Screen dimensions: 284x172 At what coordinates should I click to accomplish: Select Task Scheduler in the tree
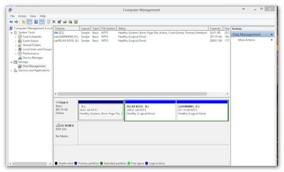pos(32,36)
